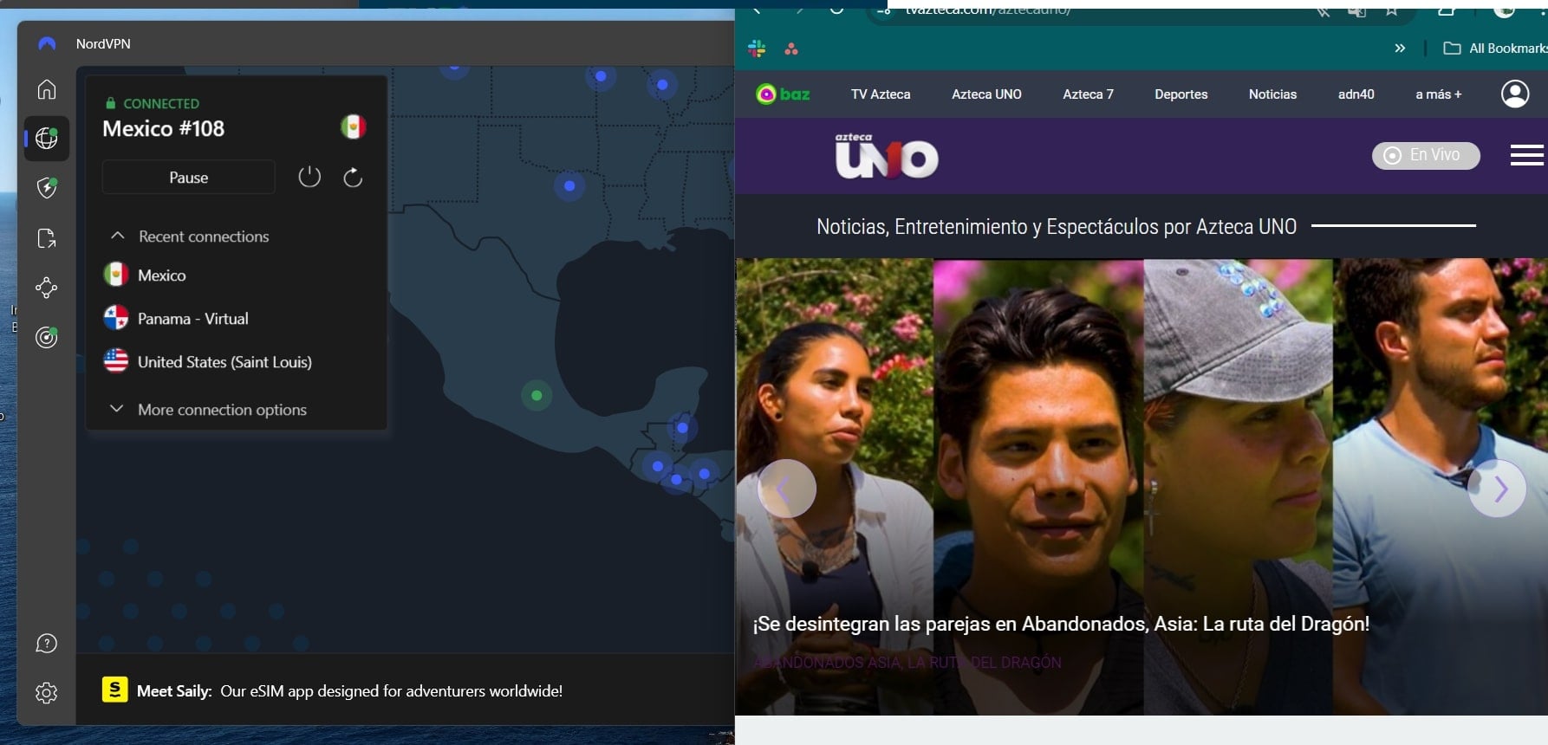Open the Slack bookmark icon in browser
Viewport: 1548px width, 745px height.
757,49
